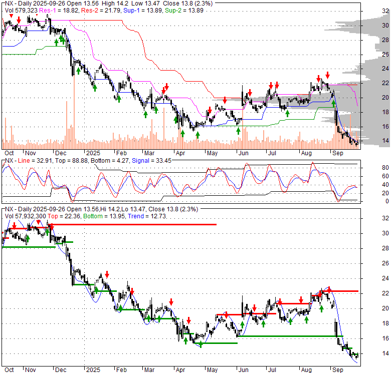Click the Sep month label on top chart axis
The width and height of the screenshot is (391, 373).
pyautogui.click(x=338, y=153)
